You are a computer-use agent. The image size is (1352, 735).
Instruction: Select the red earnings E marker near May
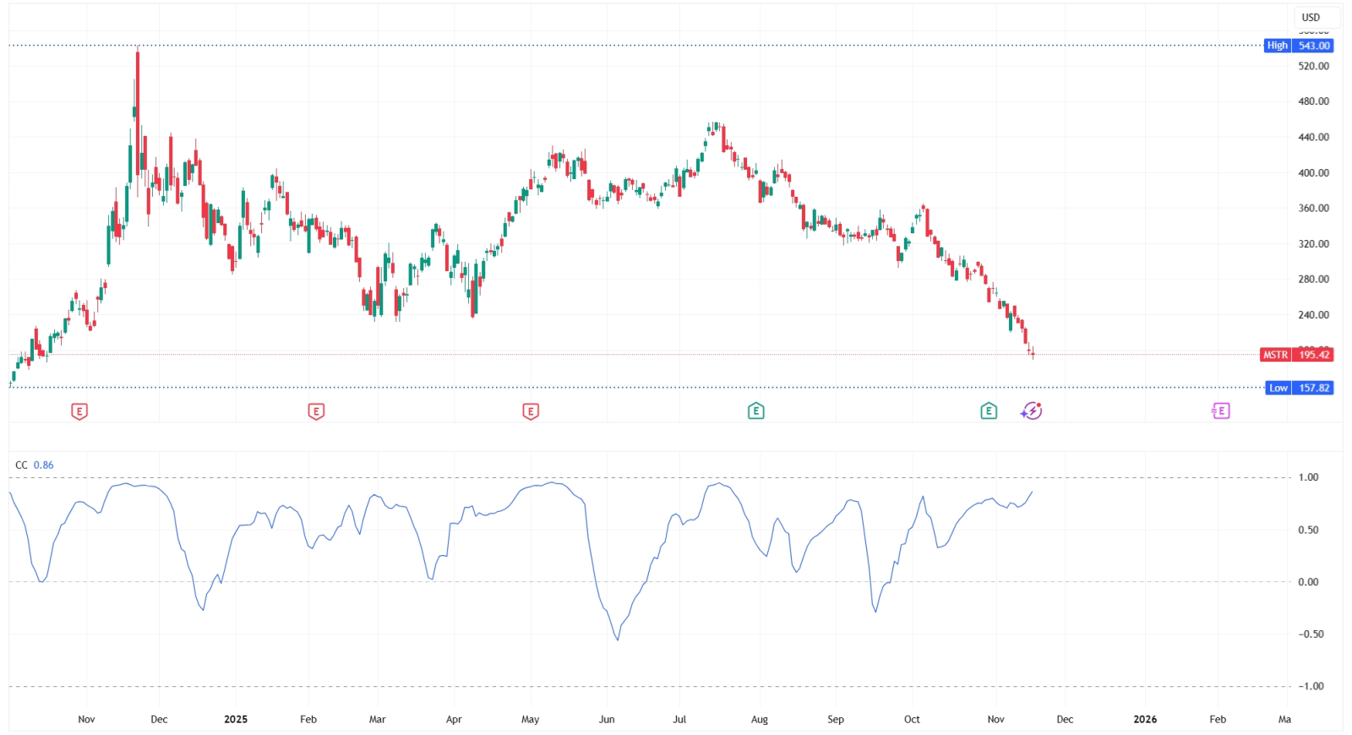[531, 411]
